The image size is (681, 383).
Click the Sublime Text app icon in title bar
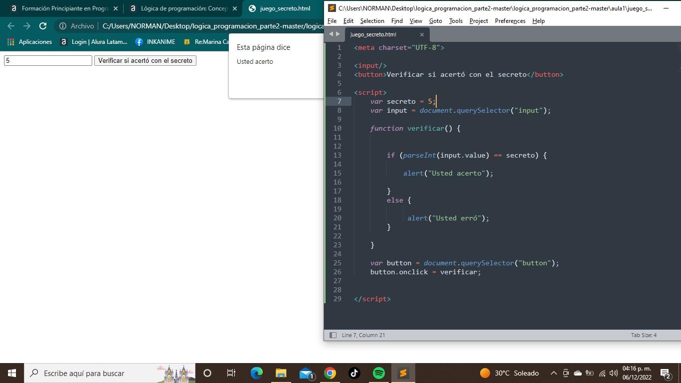pyautogui.click(x=332, y=8)
